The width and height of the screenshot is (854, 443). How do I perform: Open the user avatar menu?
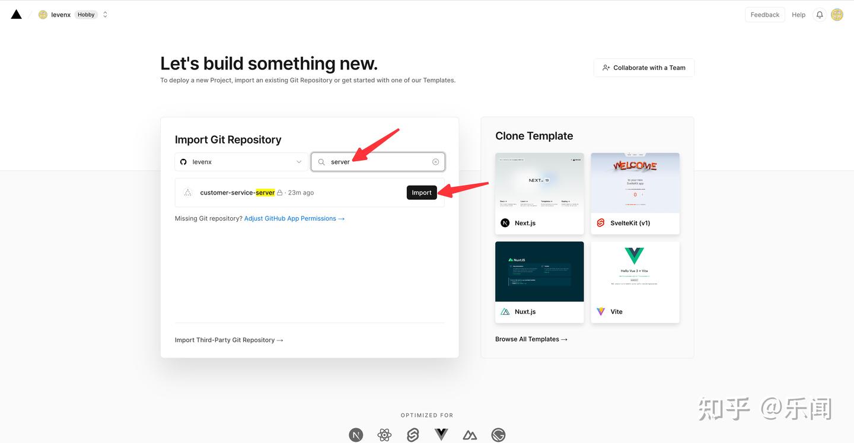point(837,15)
